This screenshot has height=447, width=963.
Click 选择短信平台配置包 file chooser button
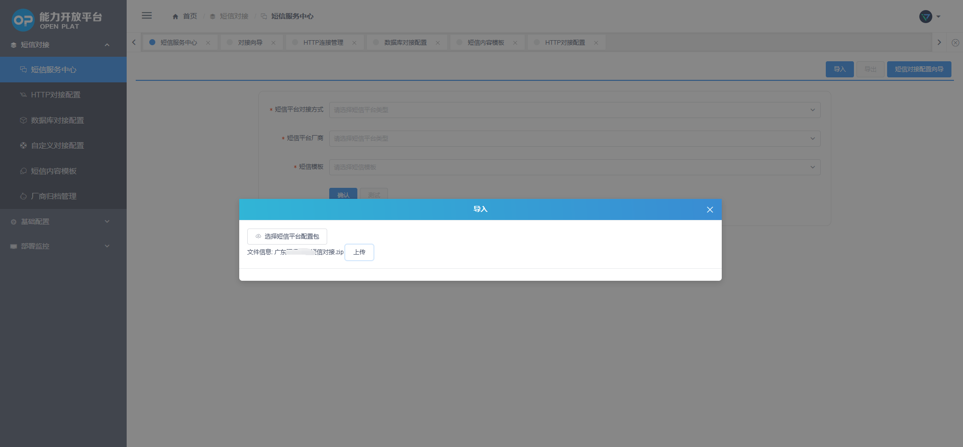click(287, 237)
